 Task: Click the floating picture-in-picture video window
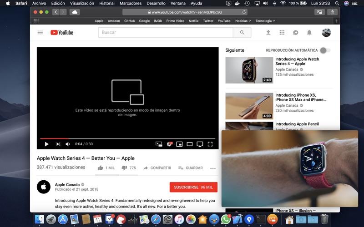(x=290, y=168)
